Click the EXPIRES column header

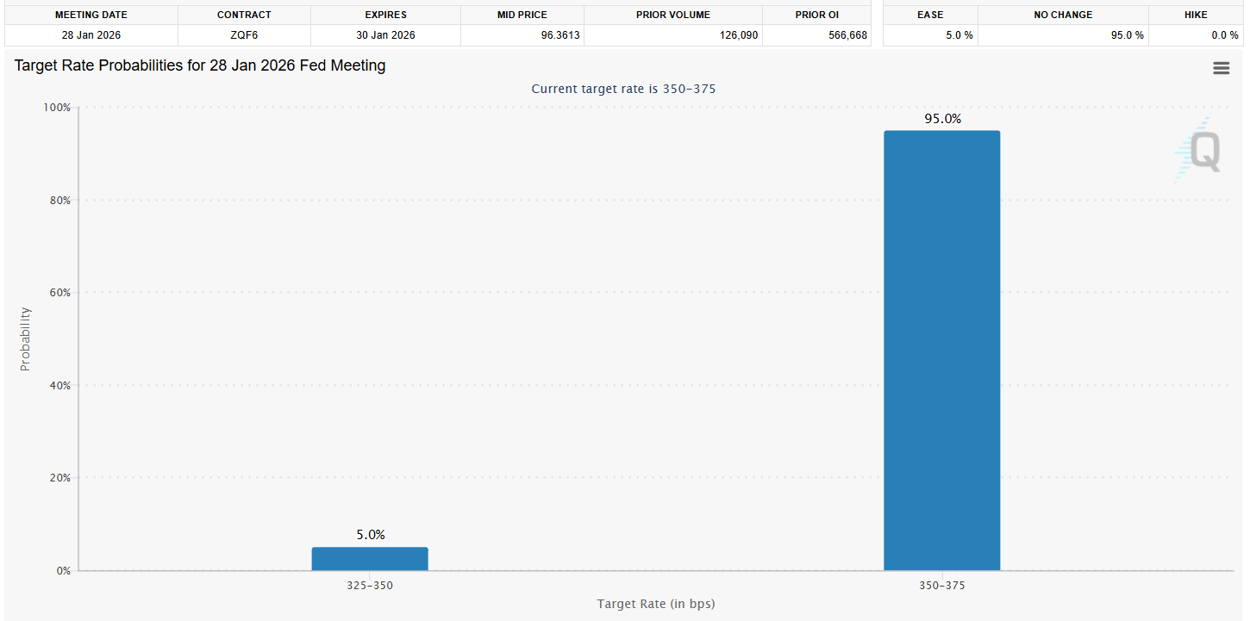(x=385, y=15)
